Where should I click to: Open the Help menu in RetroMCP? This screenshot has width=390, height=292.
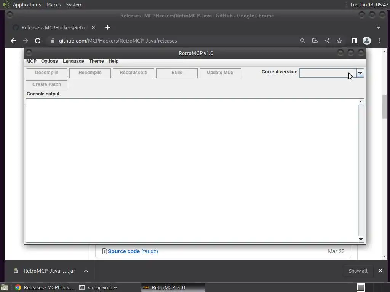pyautogui.click(x=113, y=61)
